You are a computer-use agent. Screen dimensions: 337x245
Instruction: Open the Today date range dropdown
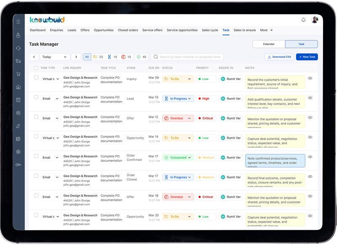55,57
